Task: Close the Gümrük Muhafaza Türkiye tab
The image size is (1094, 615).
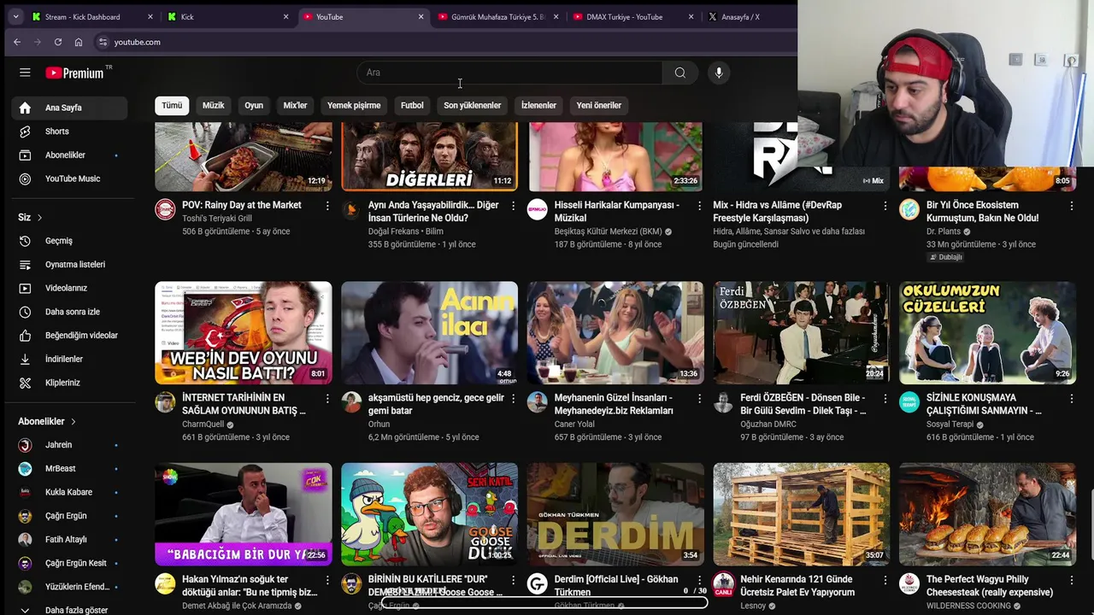Action: click(556, 16)
